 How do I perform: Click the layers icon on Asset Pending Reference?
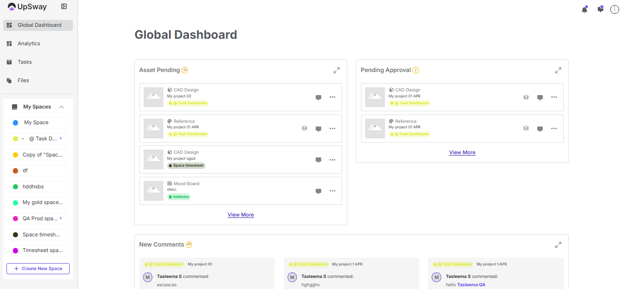pos(304,129)
